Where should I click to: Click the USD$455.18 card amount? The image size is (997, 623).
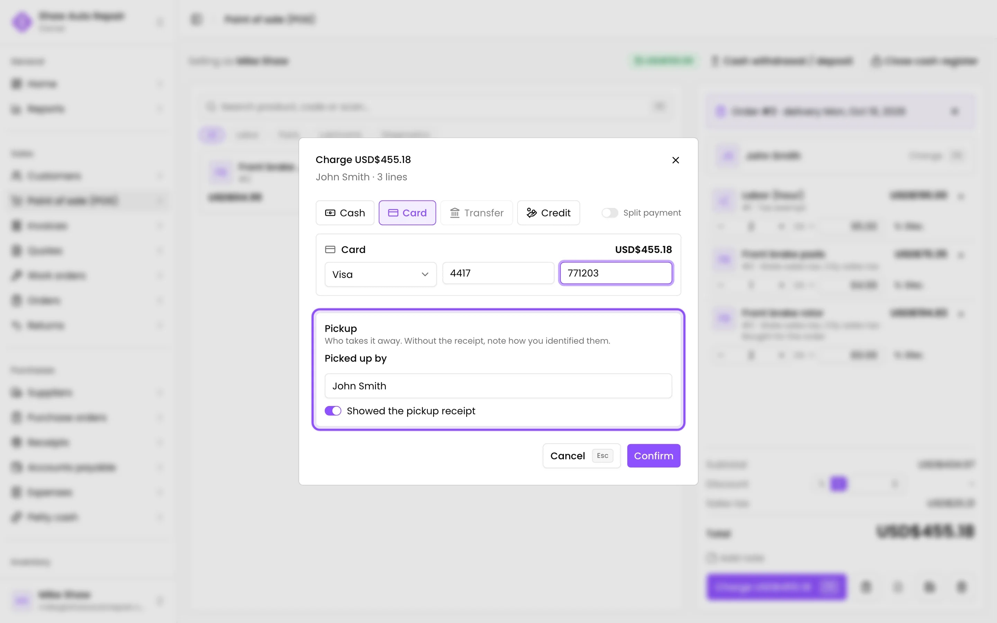click(x=643, y=249)
